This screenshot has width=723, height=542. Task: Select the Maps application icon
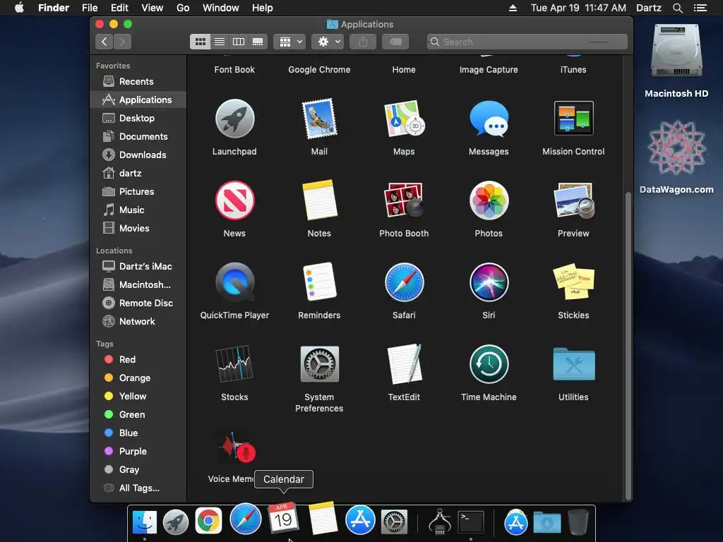click(x=404, y=119)
